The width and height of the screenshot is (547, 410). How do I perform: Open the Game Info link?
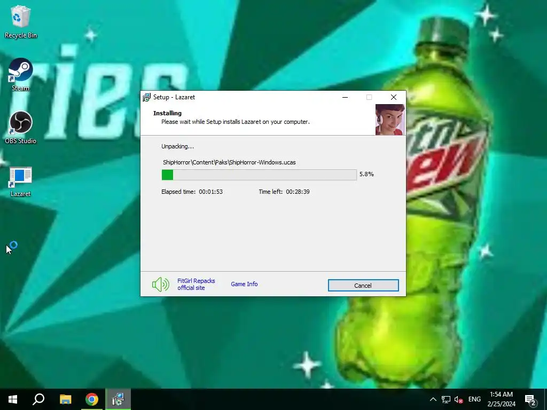(244, 284)
